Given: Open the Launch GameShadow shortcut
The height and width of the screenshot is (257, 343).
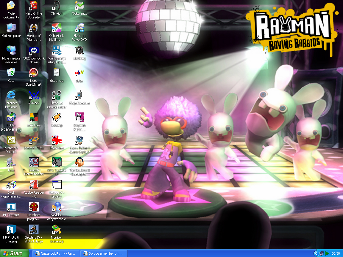Looking at the screenshot, I should (x=34, y=162).
